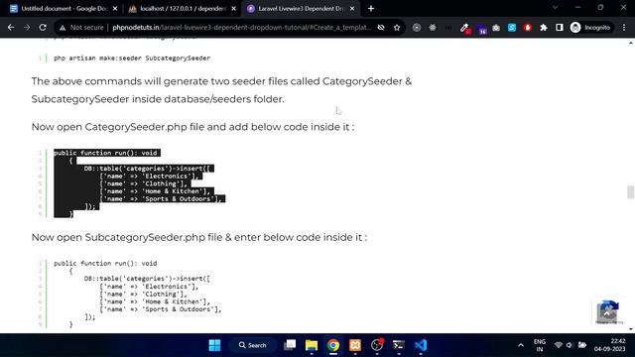Reload the current page
This screenshot has width=635, height=357.
(x=43, y=28)
